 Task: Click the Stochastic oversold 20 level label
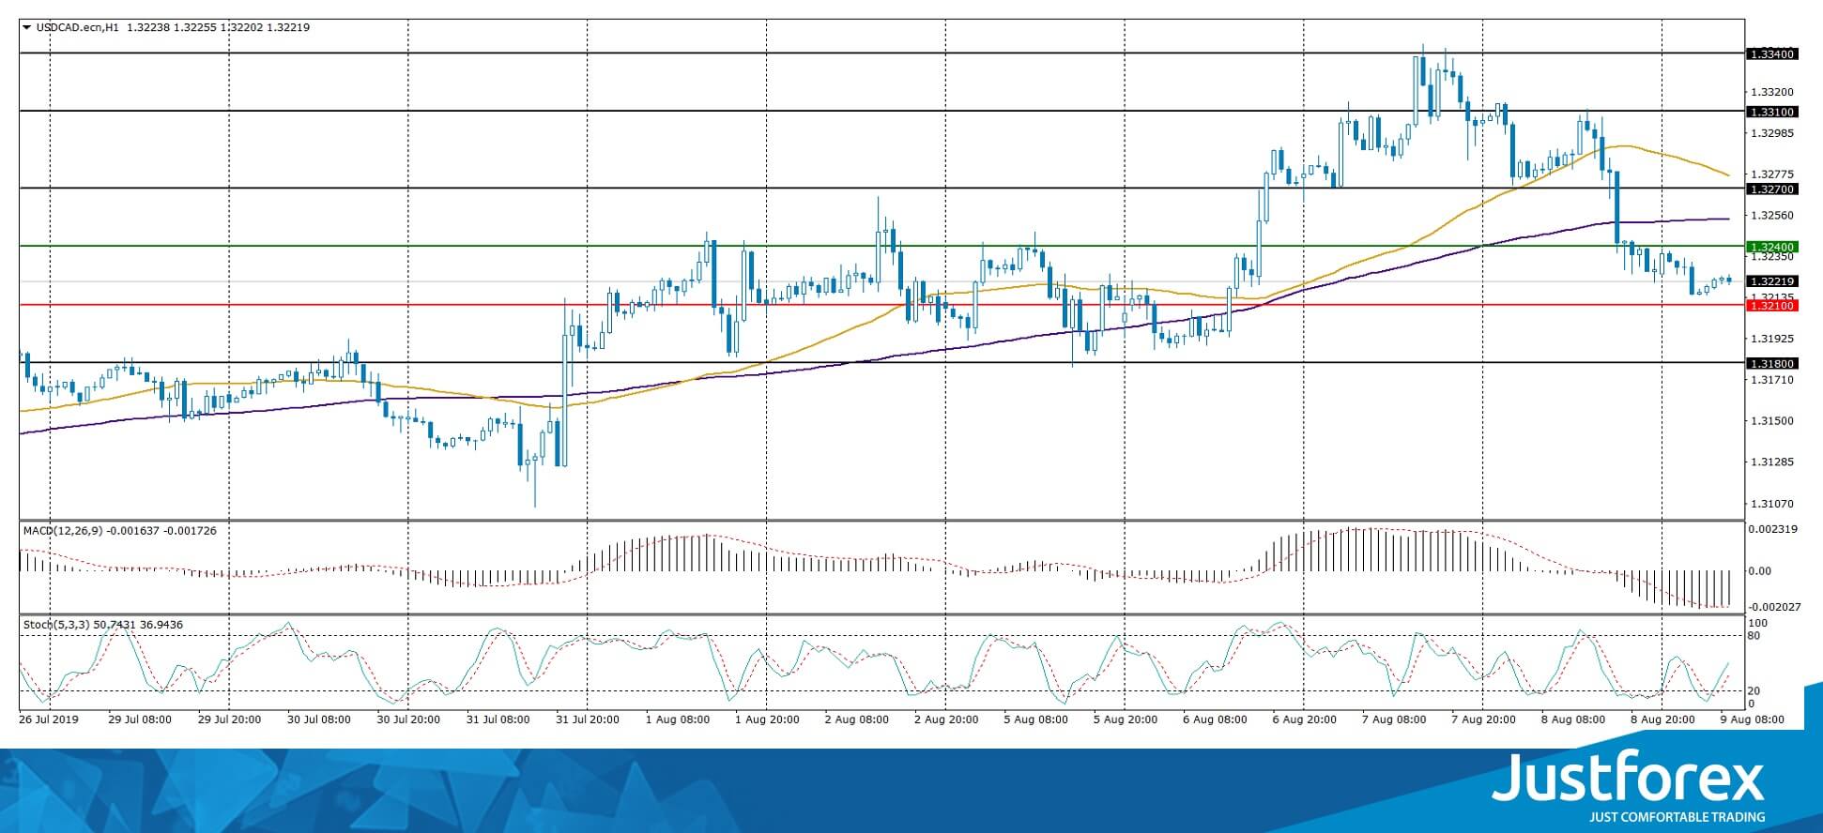(x=1755, y=691)
